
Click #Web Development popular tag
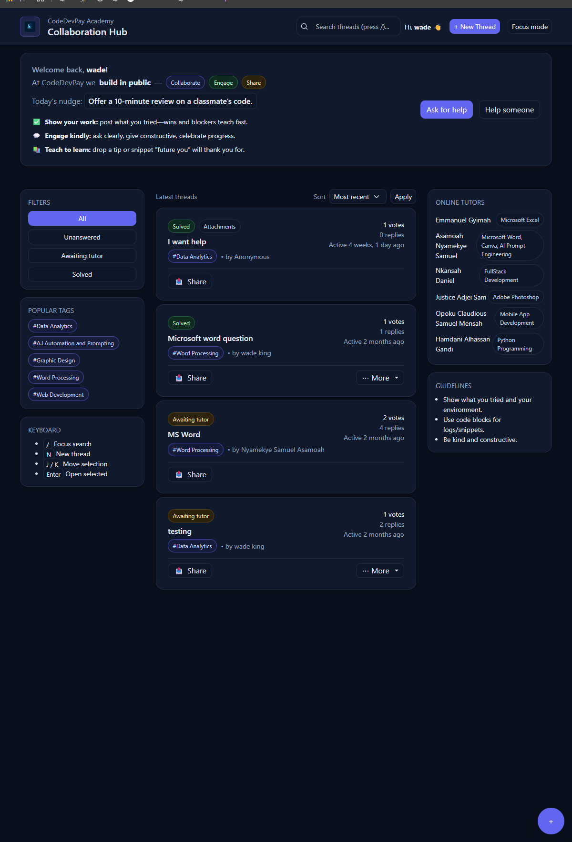pos(58,395)
